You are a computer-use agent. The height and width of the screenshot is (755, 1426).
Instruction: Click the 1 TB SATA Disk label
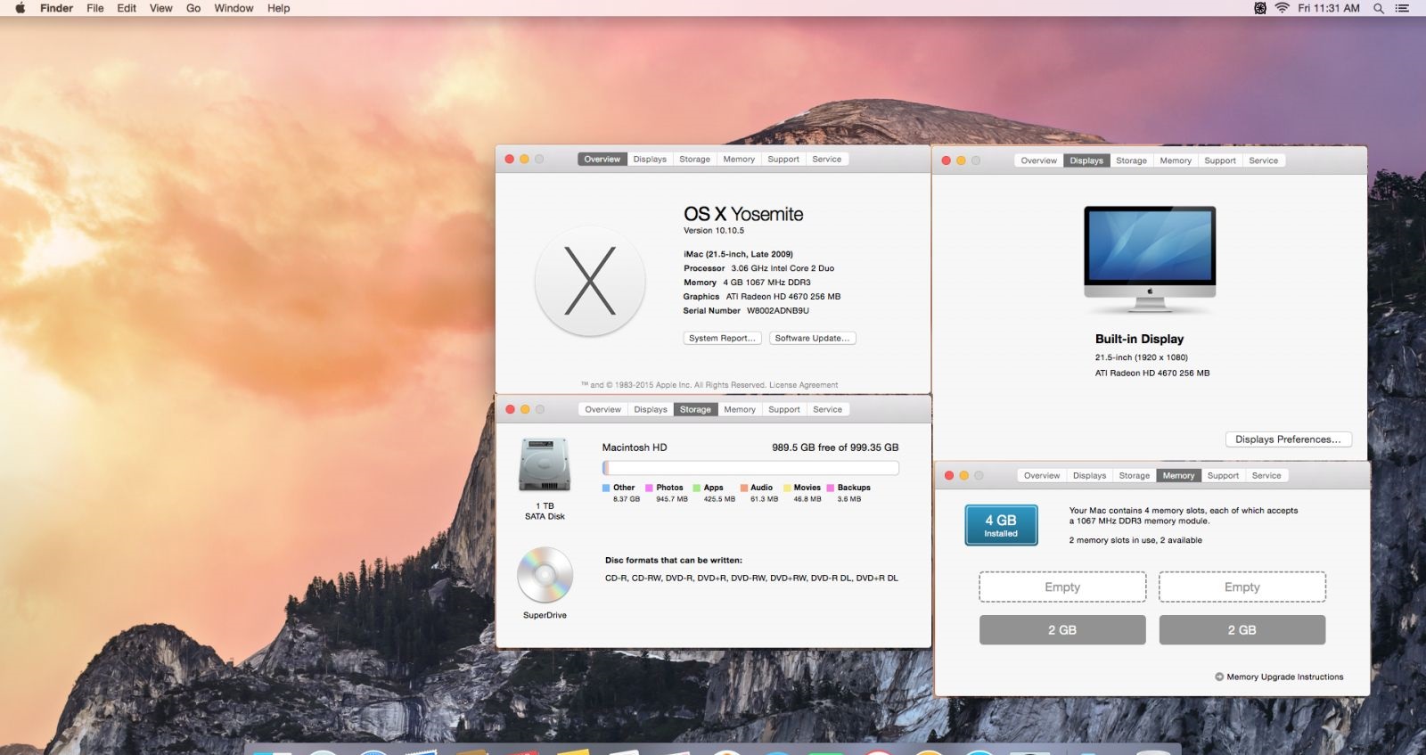pyautogui.click(x=545, y=511)
